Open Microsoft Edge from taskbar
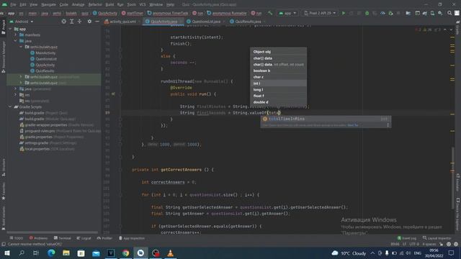 pos(51,253)
